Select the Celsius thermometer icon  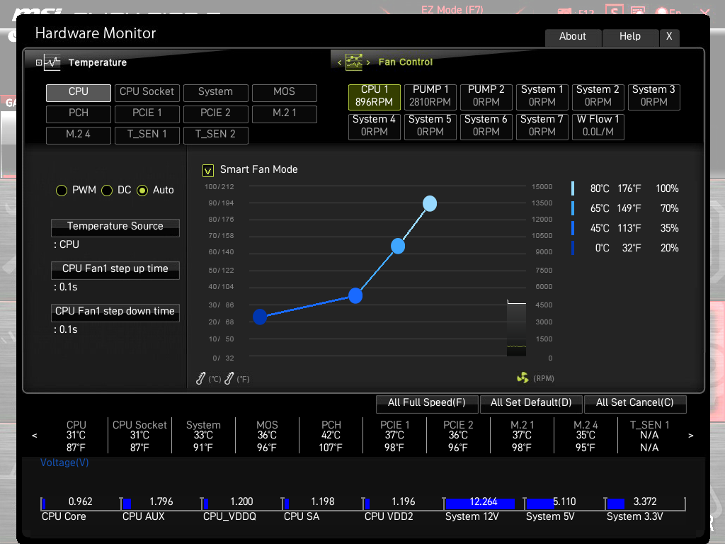[200, 378]
